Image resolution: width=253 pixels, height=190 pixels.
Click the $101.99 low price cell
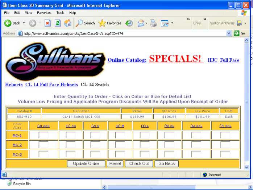(x=203, y=116)
